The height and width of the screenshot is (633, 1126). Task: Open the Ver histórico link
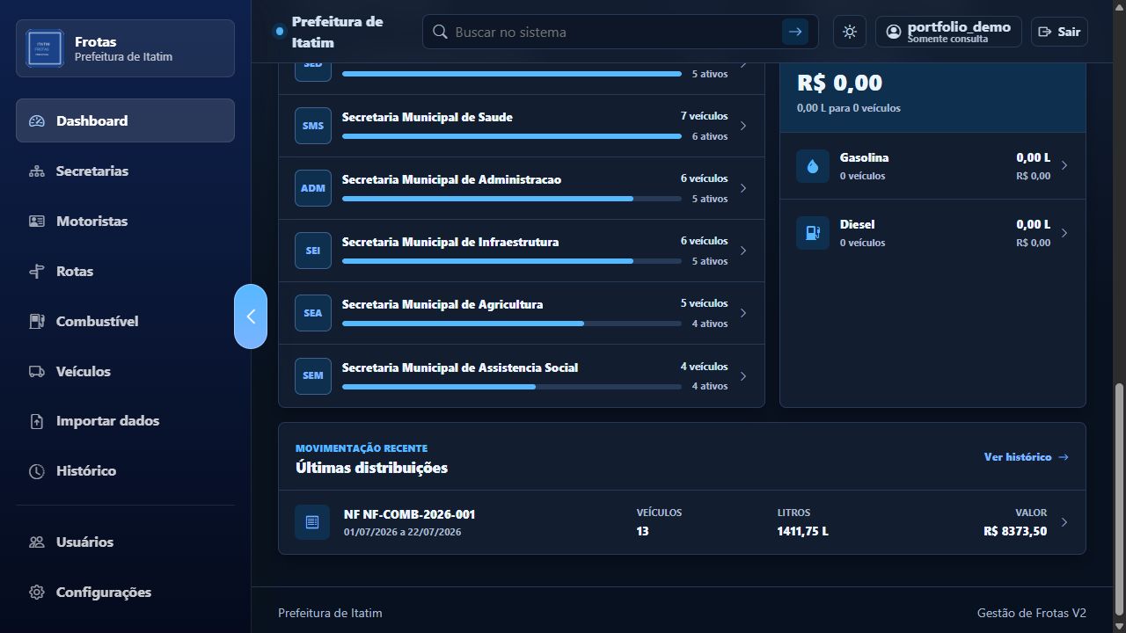coord(1027,457)
